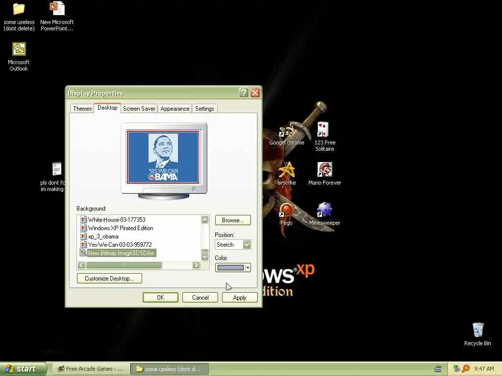Click the Cancel button
Image resolution: width=502 pixels, height=376 pixels.
click(x=200, y=298)
